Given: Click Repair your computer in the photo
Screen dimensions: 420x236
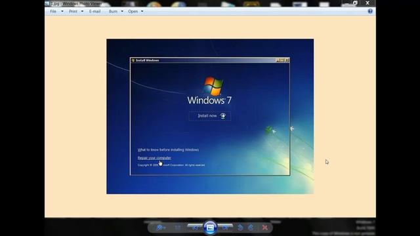Looking at the screenshot, I should point(154,158).
